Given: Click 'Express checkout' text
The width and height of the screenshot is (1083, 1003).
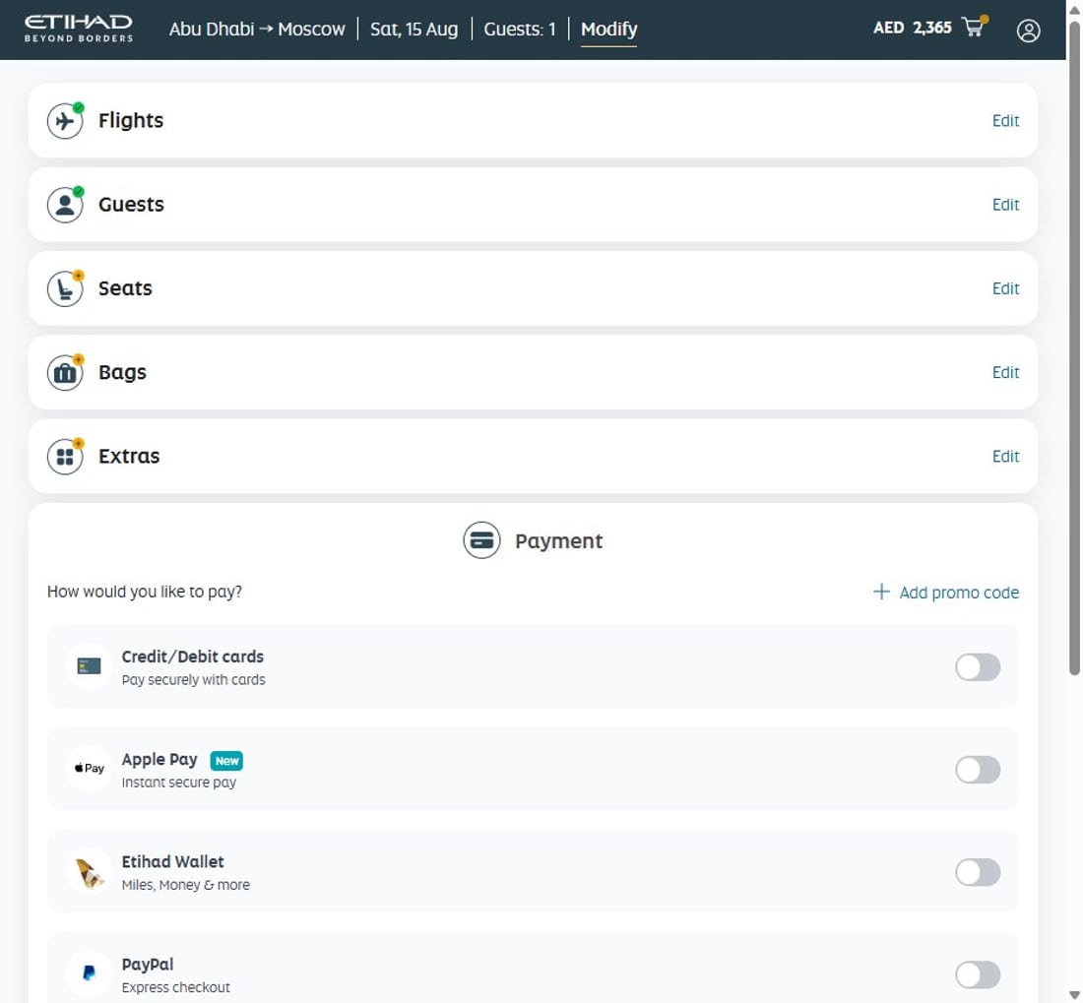Looking at the screenshot, I should pyautogui.click(x=175, y=987).
